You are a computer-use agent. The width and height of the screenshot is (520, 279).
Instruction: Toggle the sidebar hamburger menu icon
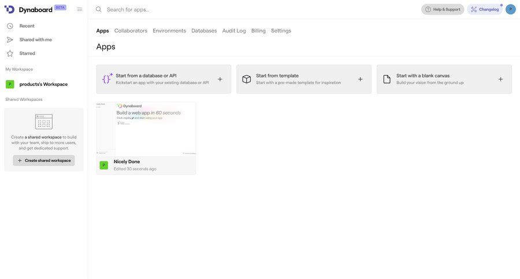(x=80, y=9)
